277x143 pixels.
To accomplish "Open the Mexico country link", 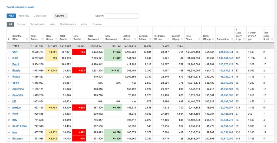I will (x=17, y=107).
